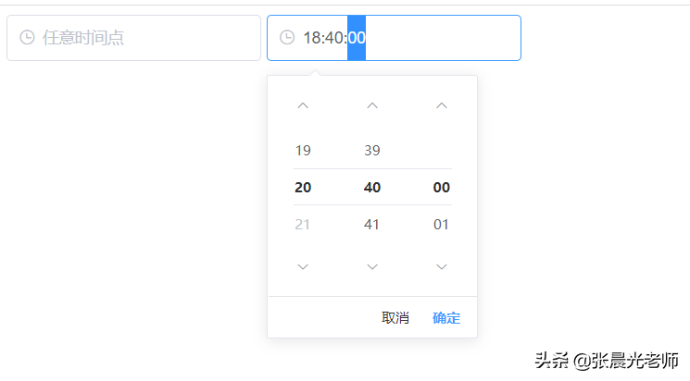This screenshot has height=381, width=690.
Task: Click the hours column up arrow
Action: point(303,106)
